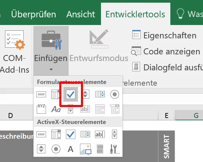Click the disabled form dropdown combo edit icon
Screen dimensions: 203x162
(115, 109)
